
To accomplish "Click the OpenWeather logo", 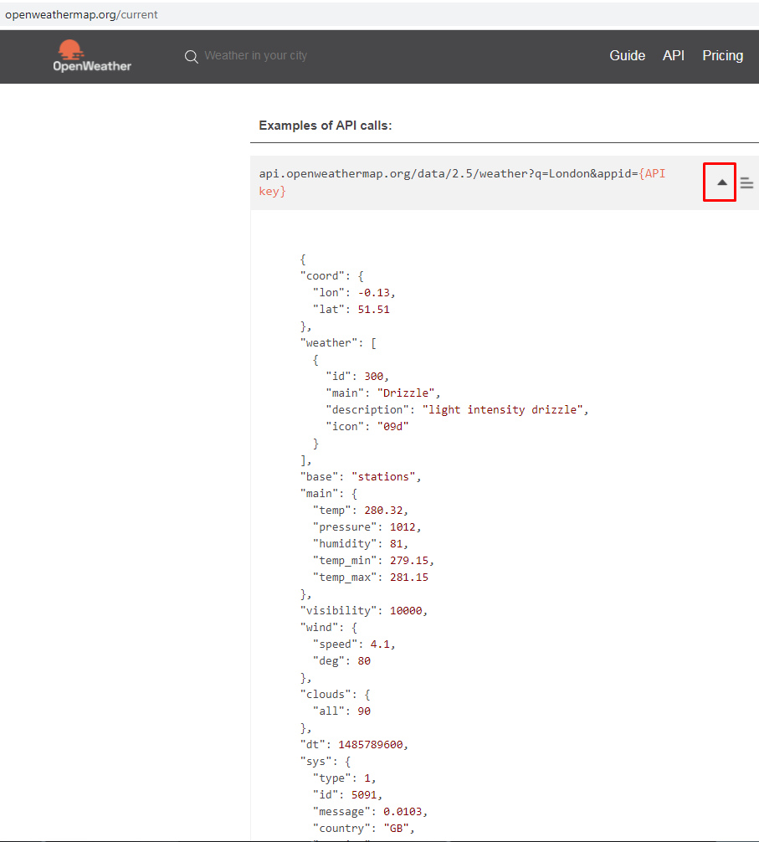I will tap(92, 56).
